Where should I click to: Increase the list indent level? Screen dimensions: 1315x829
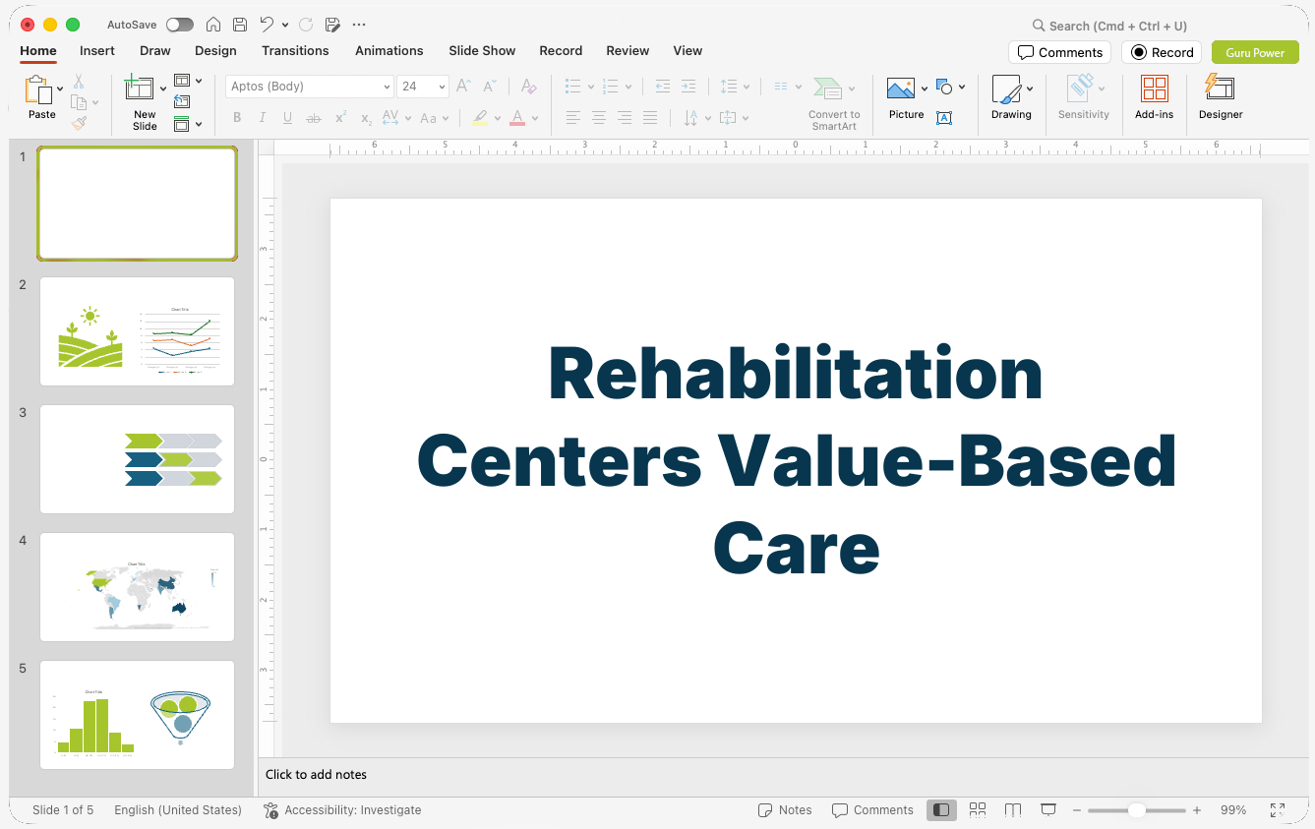click(688, 87)
